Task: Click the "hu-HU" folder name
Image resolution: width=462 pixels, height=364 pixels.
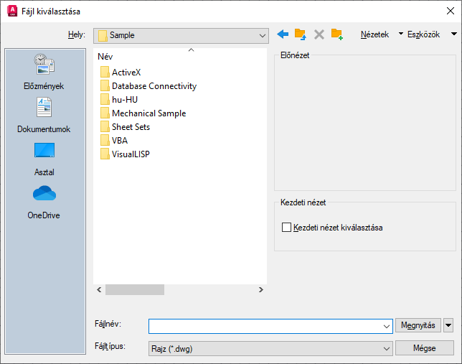Action: [125, 99]
